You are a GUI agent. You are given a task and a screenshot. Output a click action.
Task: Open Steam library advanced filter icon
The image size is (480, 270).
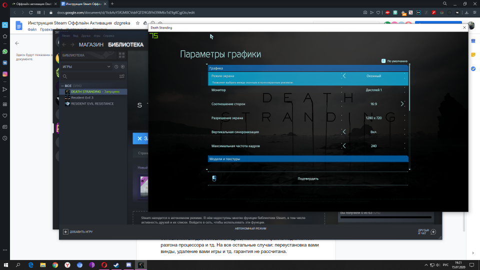click(122, 76)
